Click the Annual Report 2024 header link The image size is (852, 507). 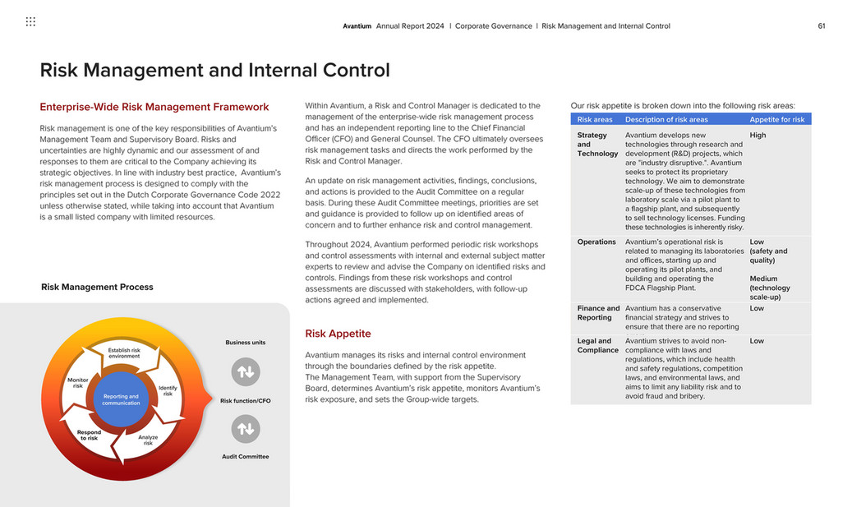[410, 26]
